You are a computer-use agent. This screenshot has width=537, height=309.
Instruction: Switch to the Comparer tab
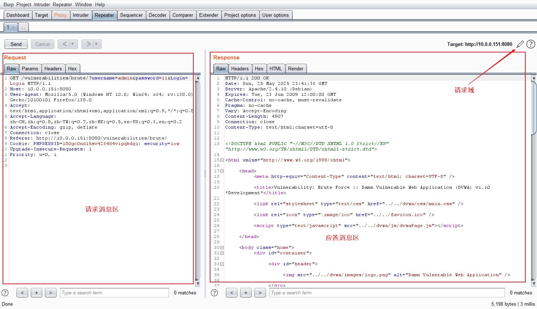[x=183, y=15]
